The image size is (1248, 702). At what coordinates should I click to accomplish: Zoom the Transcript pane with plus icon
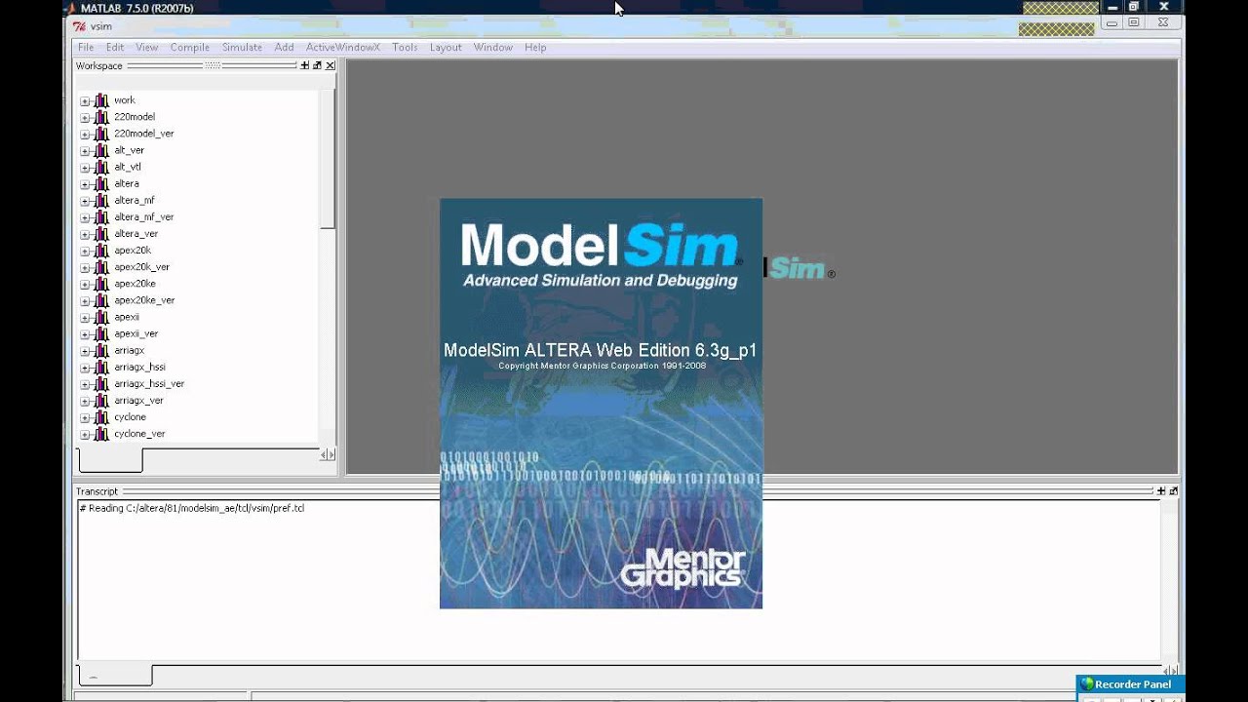pos(1161,491)
